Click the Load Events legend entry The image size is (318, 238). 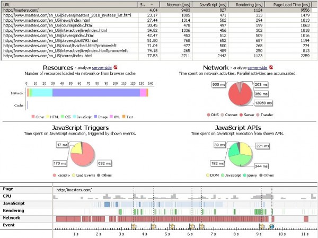coord(83,175)
